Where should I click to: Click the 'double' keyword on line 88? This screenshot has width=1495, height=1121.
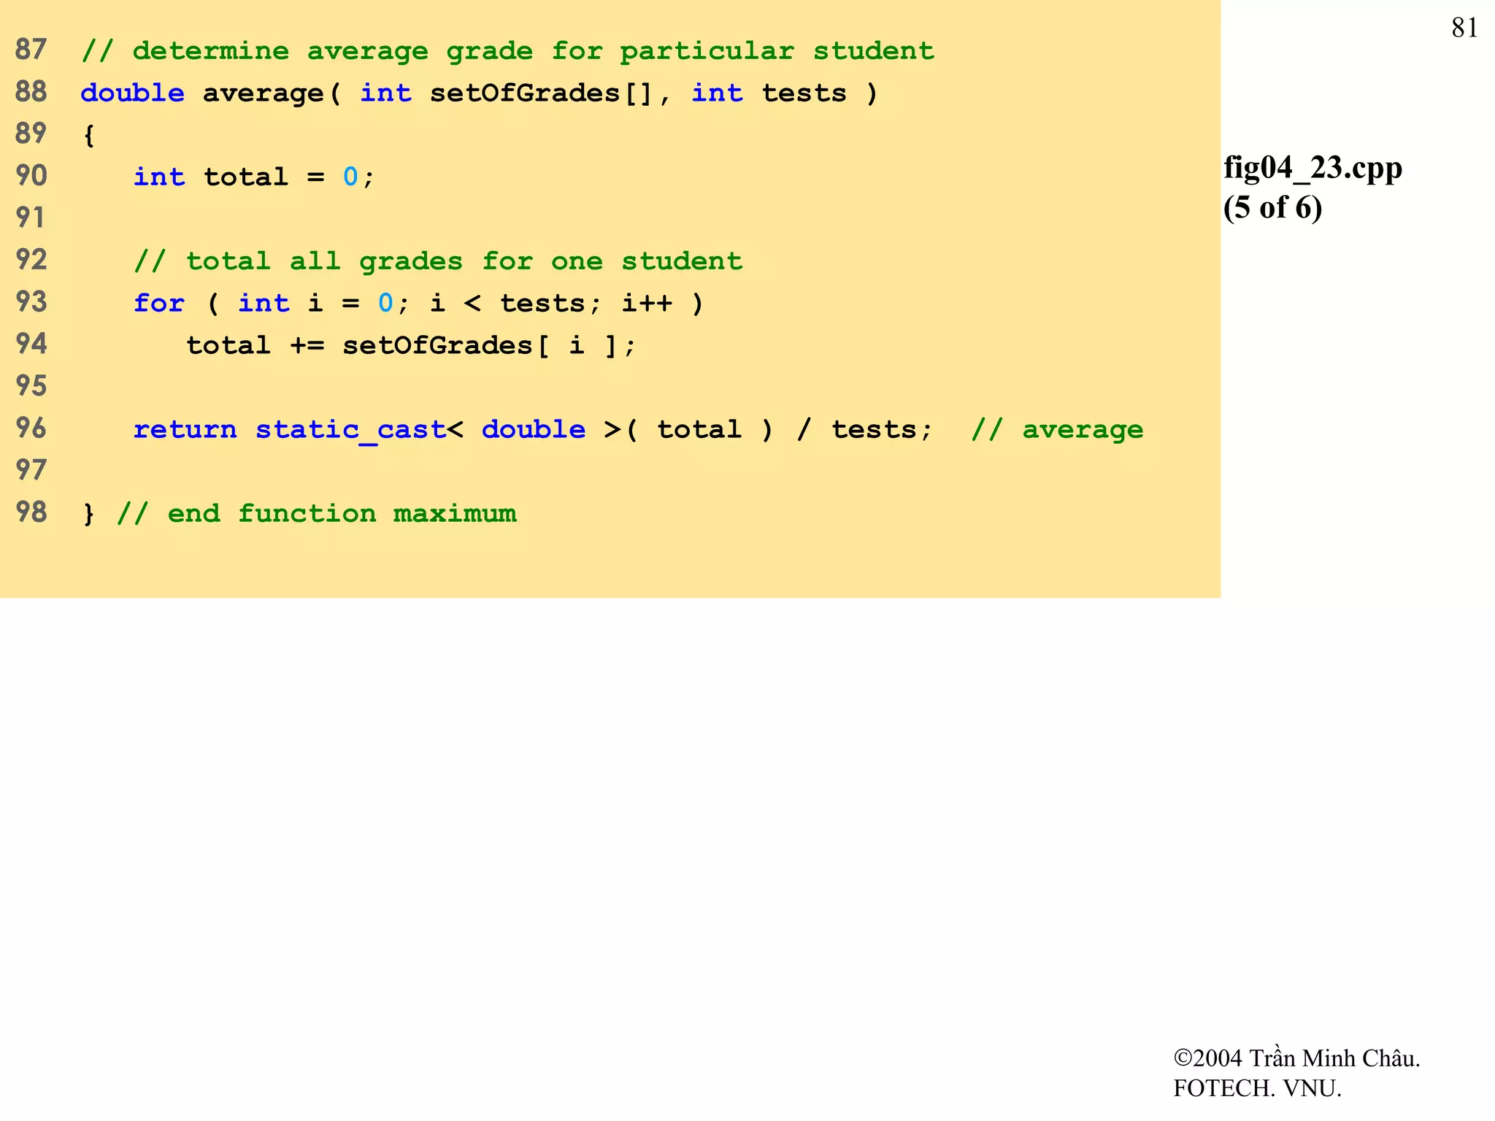(x=132, y=93)
